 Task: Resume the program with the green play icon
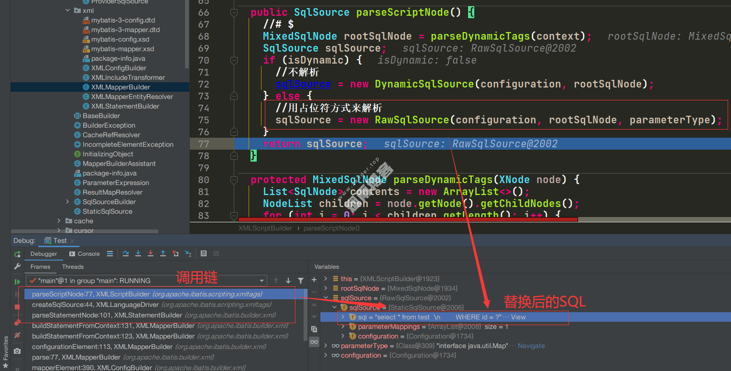point(17,282)
